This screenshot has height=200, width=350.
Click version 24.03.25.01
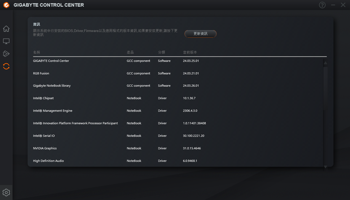pyautogui.click(x=191, y=61)
